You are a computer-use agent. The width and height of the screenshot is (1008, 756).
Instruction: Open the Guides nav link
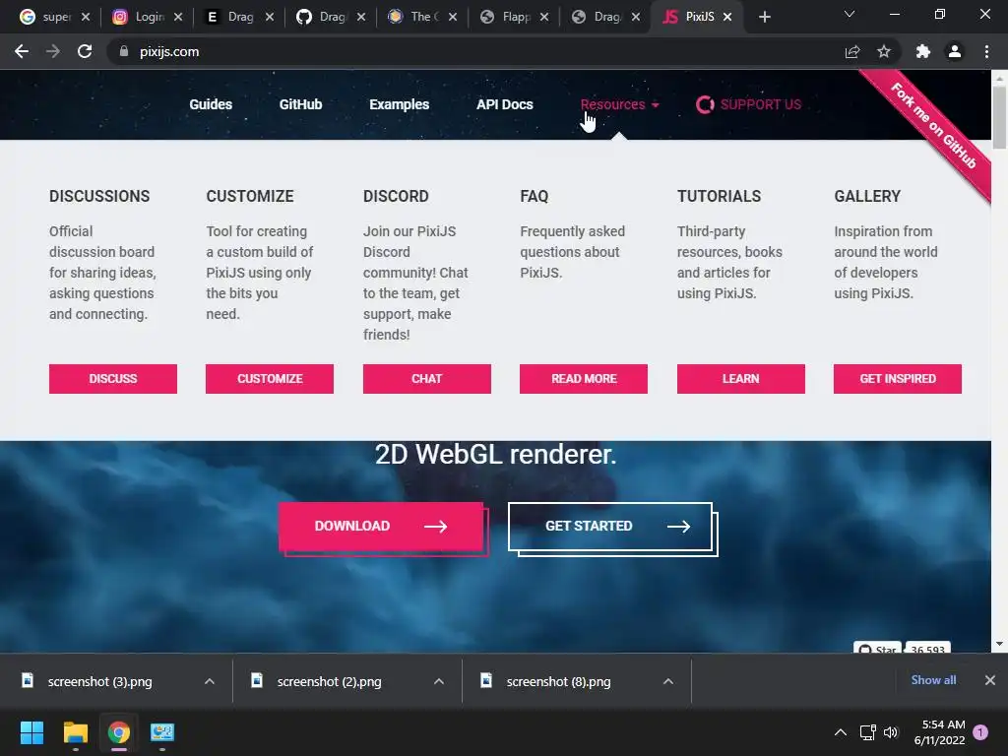(x=211, y=104)
